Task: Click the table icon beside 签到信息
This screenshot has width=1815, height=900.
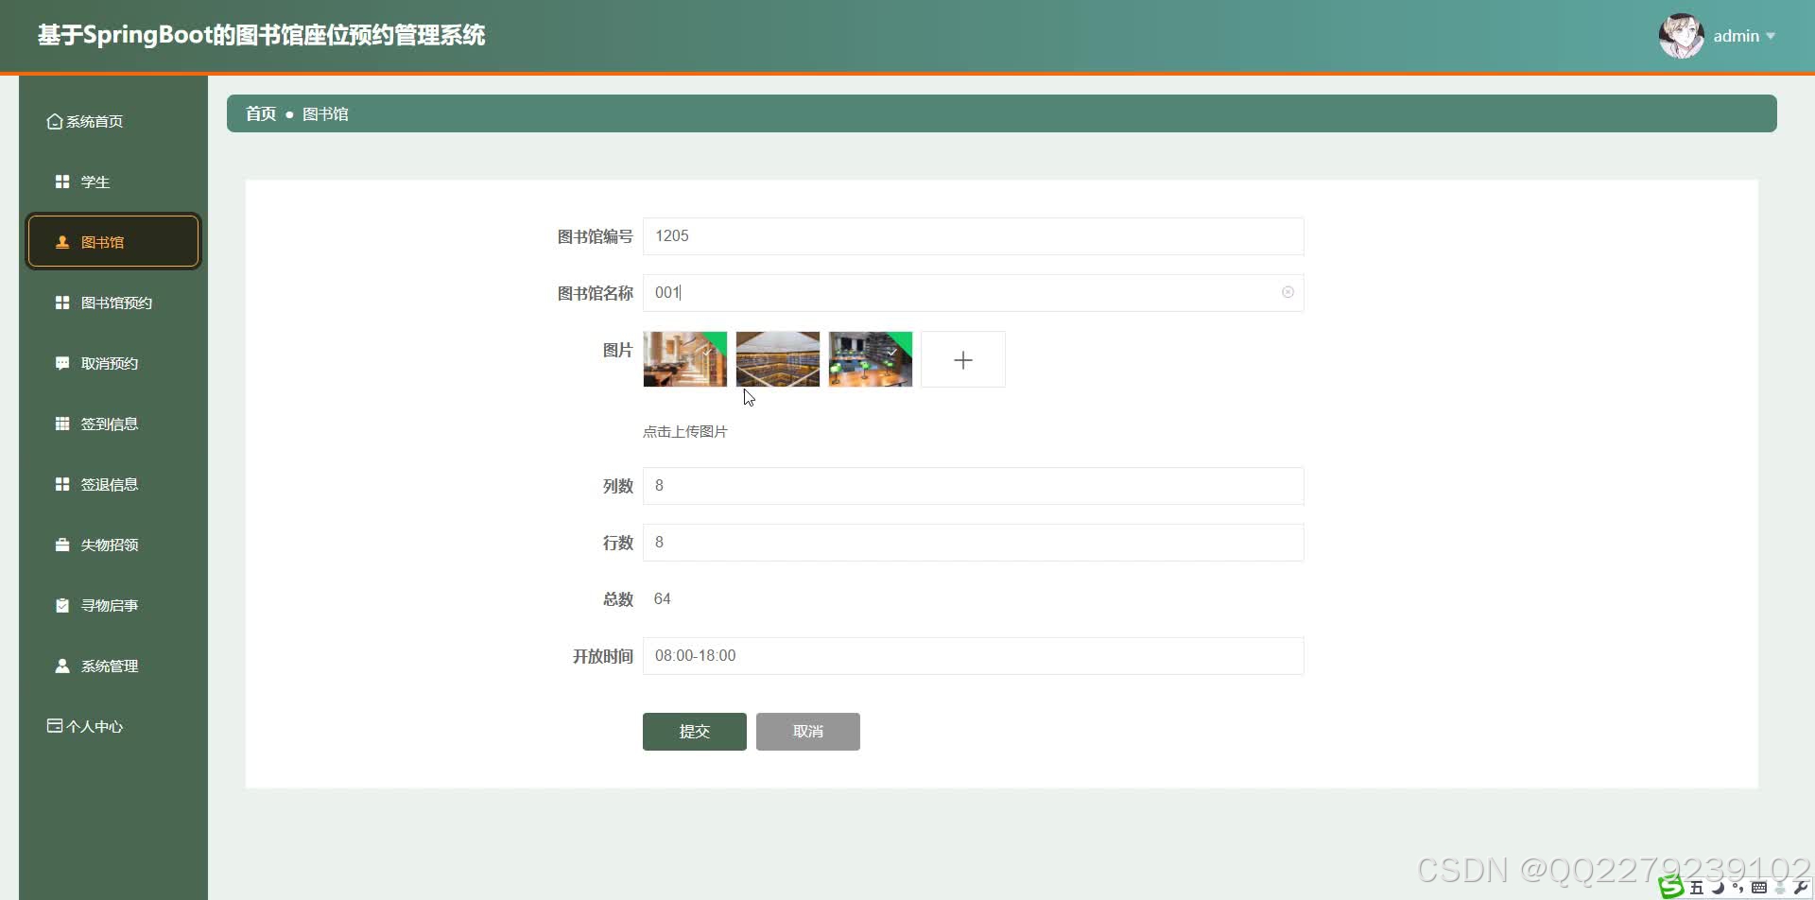Action: [x=62, y=424]
